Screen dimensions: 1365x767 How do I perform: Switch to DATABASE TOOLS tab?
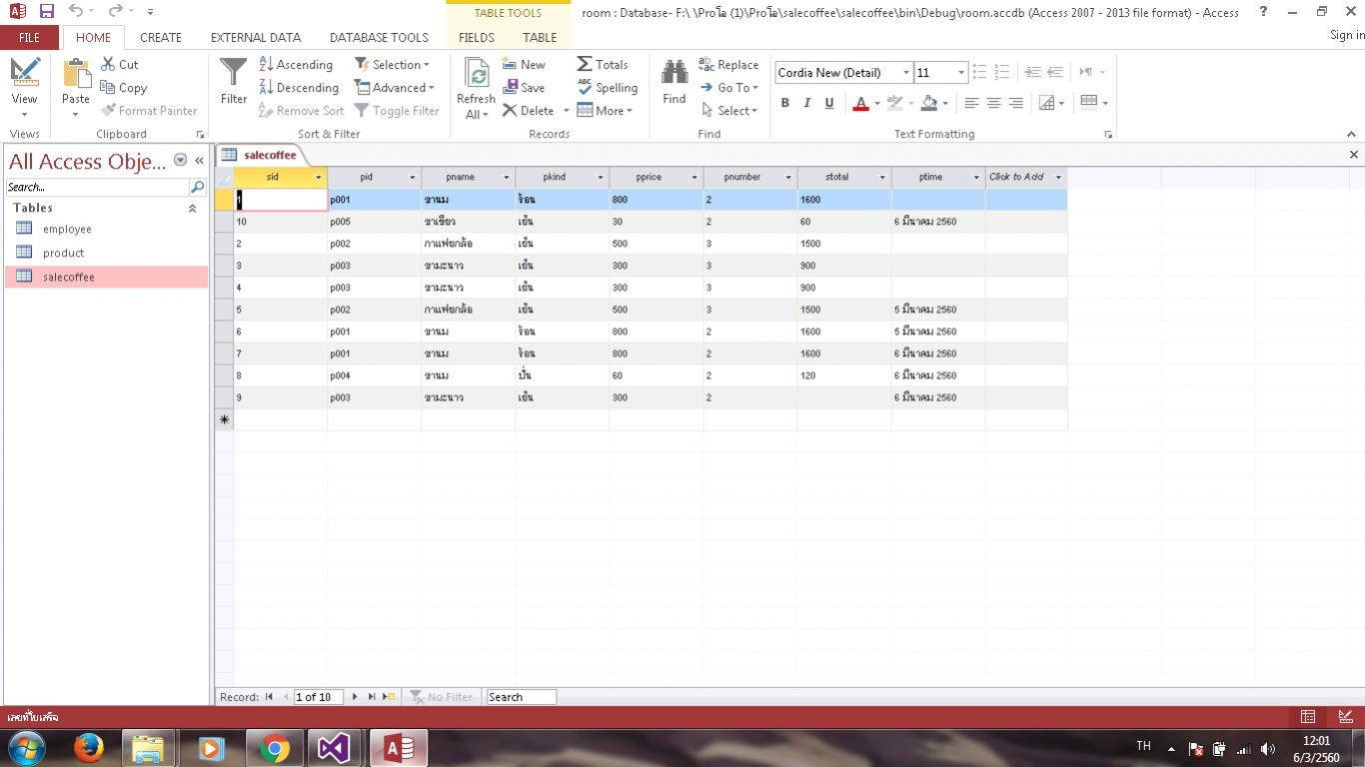(379, 37)
